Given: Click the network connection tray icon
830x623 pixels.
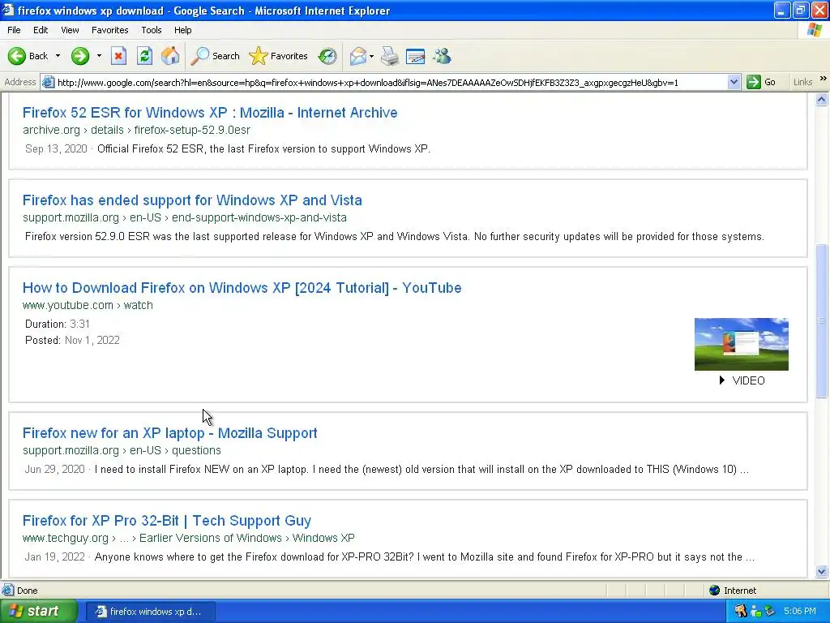Looking at the screenshot, I should coord(756,612).
